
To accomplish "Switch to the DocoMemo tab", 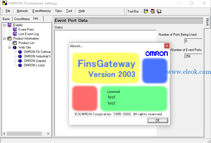I will coord(22,19).
